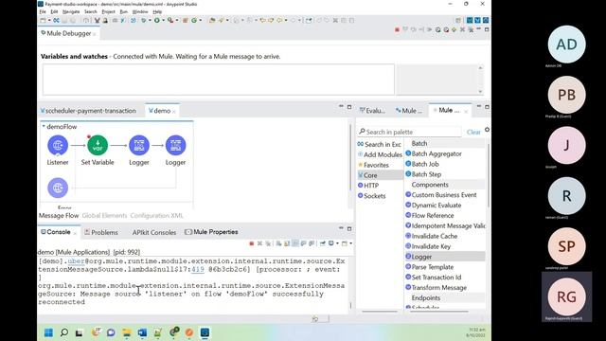
Task: Switch to the Configuration XML view
Action: tap(156, 216)
